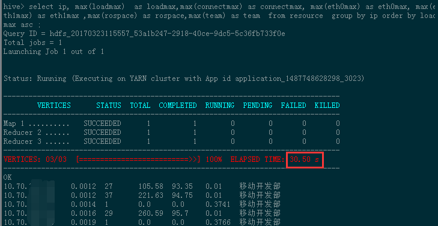The width and height of the screenshot is (438, 226).
Task: Click the VERTICES column header
Action: [x=54, y=106]
